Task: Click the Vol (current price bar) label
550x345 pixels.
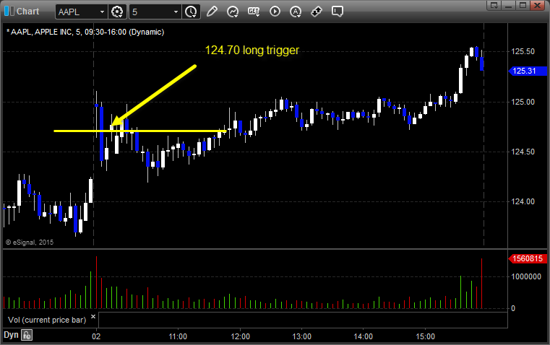Action: tap(47, 320)
